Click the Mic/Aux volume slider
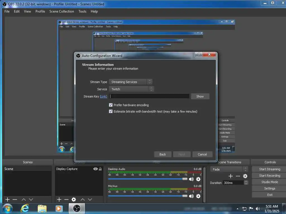The image size is (286, 214). pos(147,196)
